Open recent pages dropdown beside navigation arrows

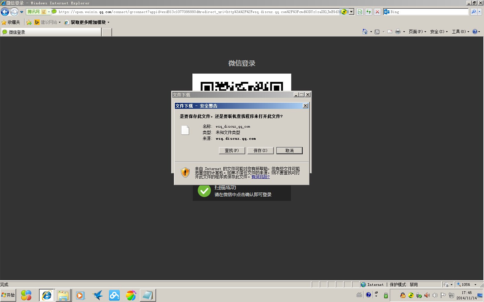[22, 12]
